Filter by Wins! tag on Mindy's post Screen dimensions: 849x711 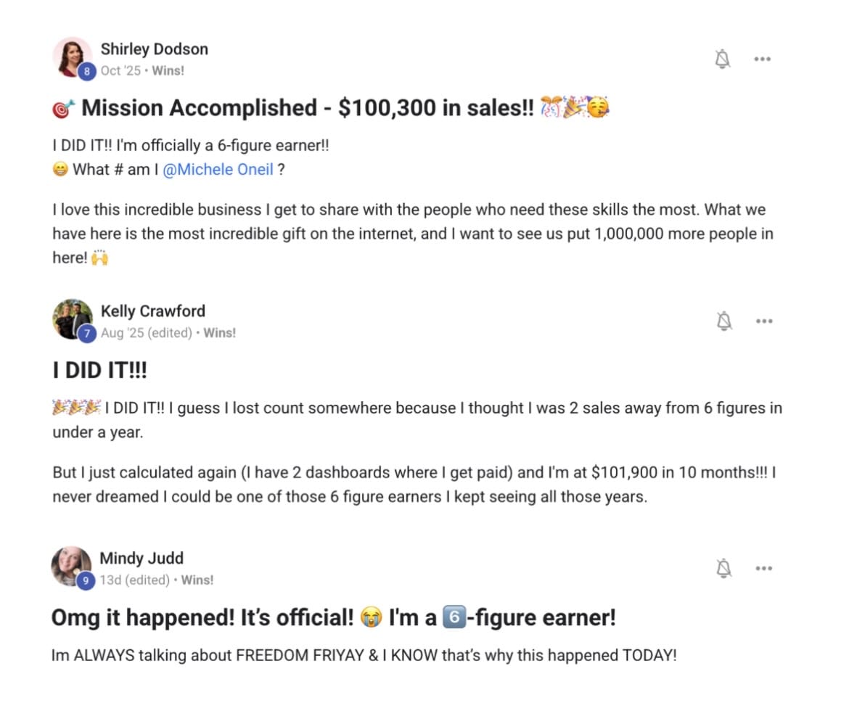(x=197, y=580)
